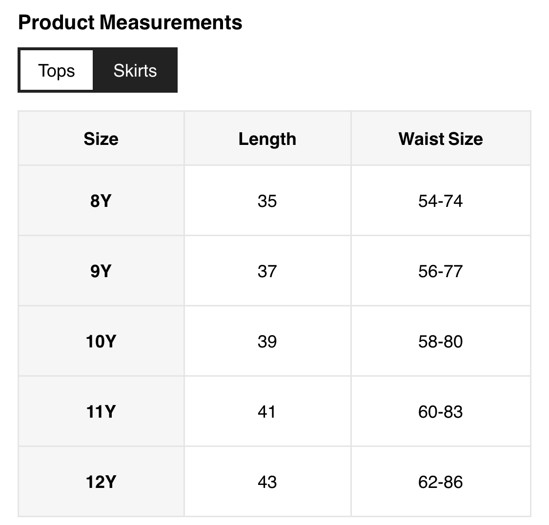Click the Product Measurements heading
549x525 pixels.
[x=130, y=22]
